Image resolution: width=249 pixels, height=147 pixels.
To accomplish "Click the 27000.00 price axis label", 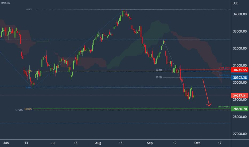I will (x=240, y=134).
